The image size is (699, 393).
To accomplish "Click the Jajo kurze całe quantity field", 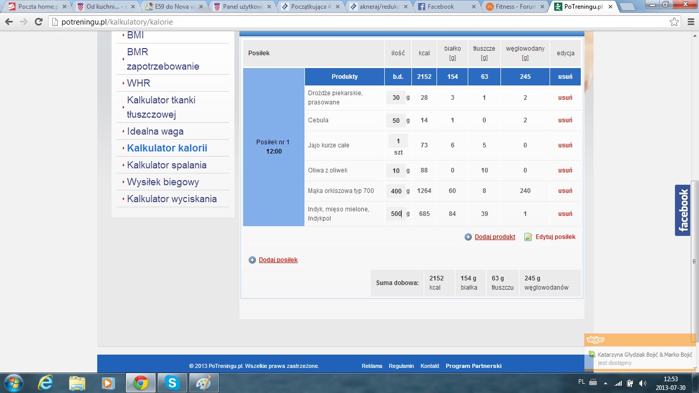I will [x=398, y=141].
